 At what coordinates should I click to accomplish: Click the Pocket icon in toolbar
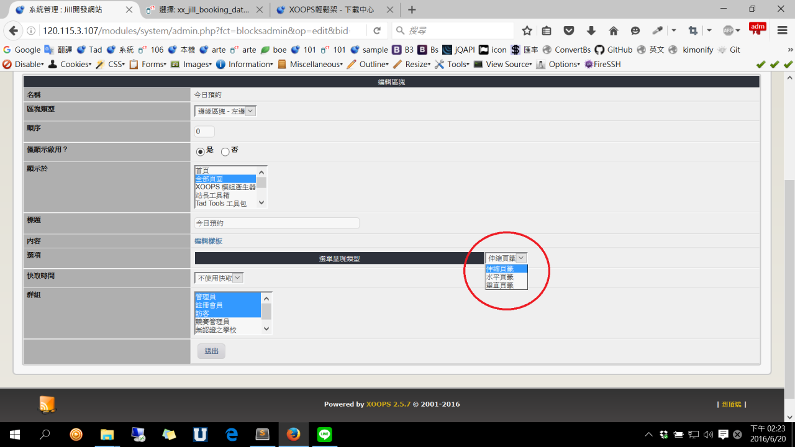tap(568, 30)
